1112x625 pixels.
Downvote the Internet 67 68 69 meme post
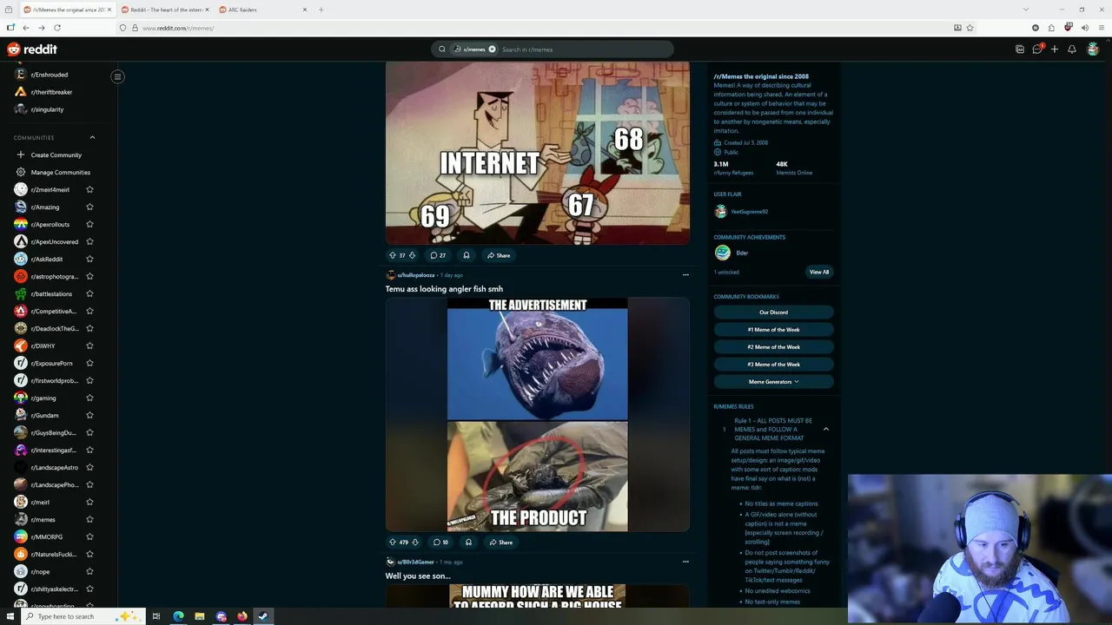coord(412,255)
